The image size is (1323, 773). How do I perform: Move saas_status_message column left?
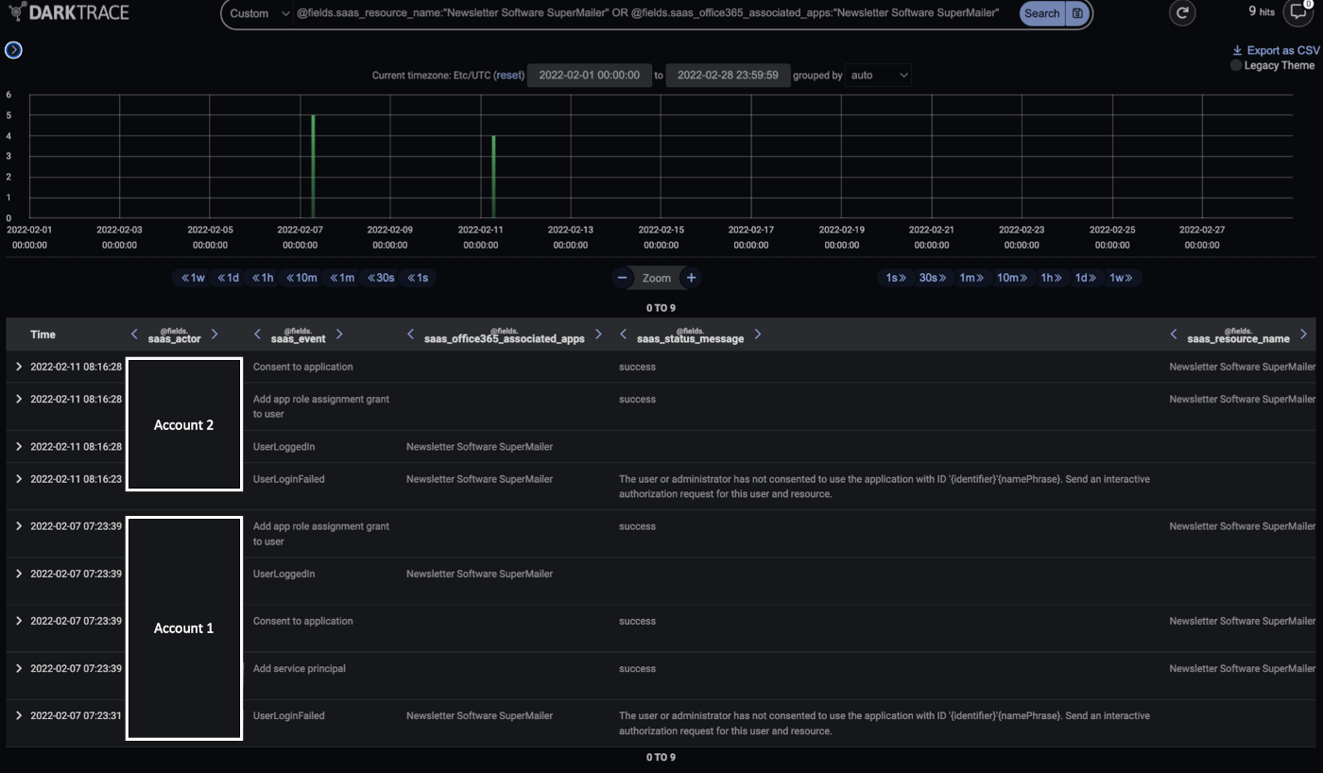pyautogui.click(x=623, y=335)
